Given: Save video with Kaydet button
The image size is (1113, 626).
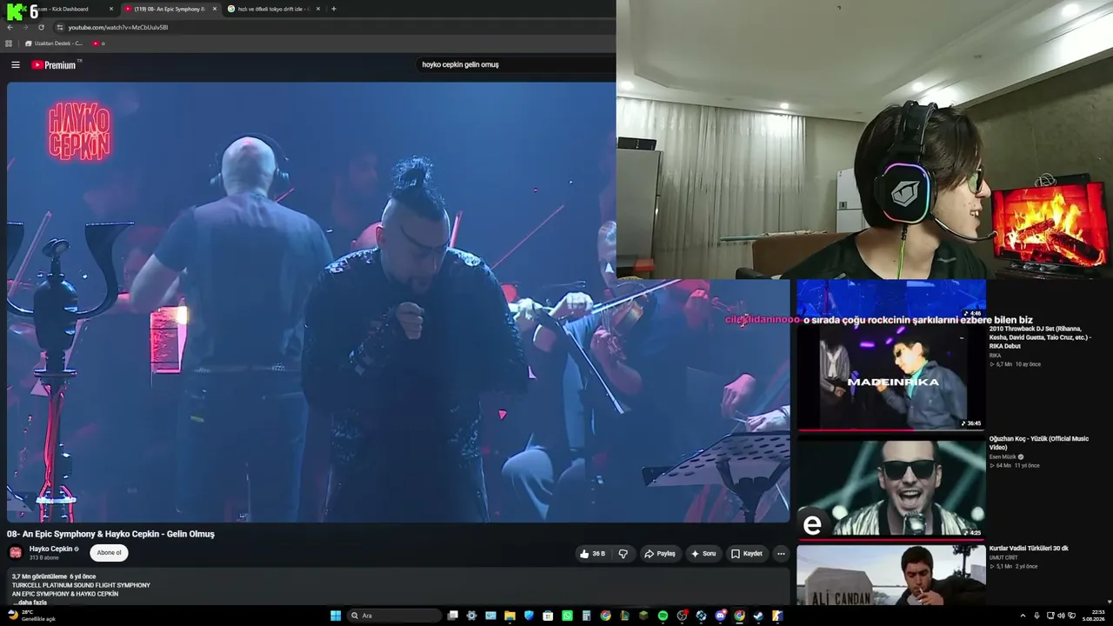Looking at the screenshot, I should point(747,554).
